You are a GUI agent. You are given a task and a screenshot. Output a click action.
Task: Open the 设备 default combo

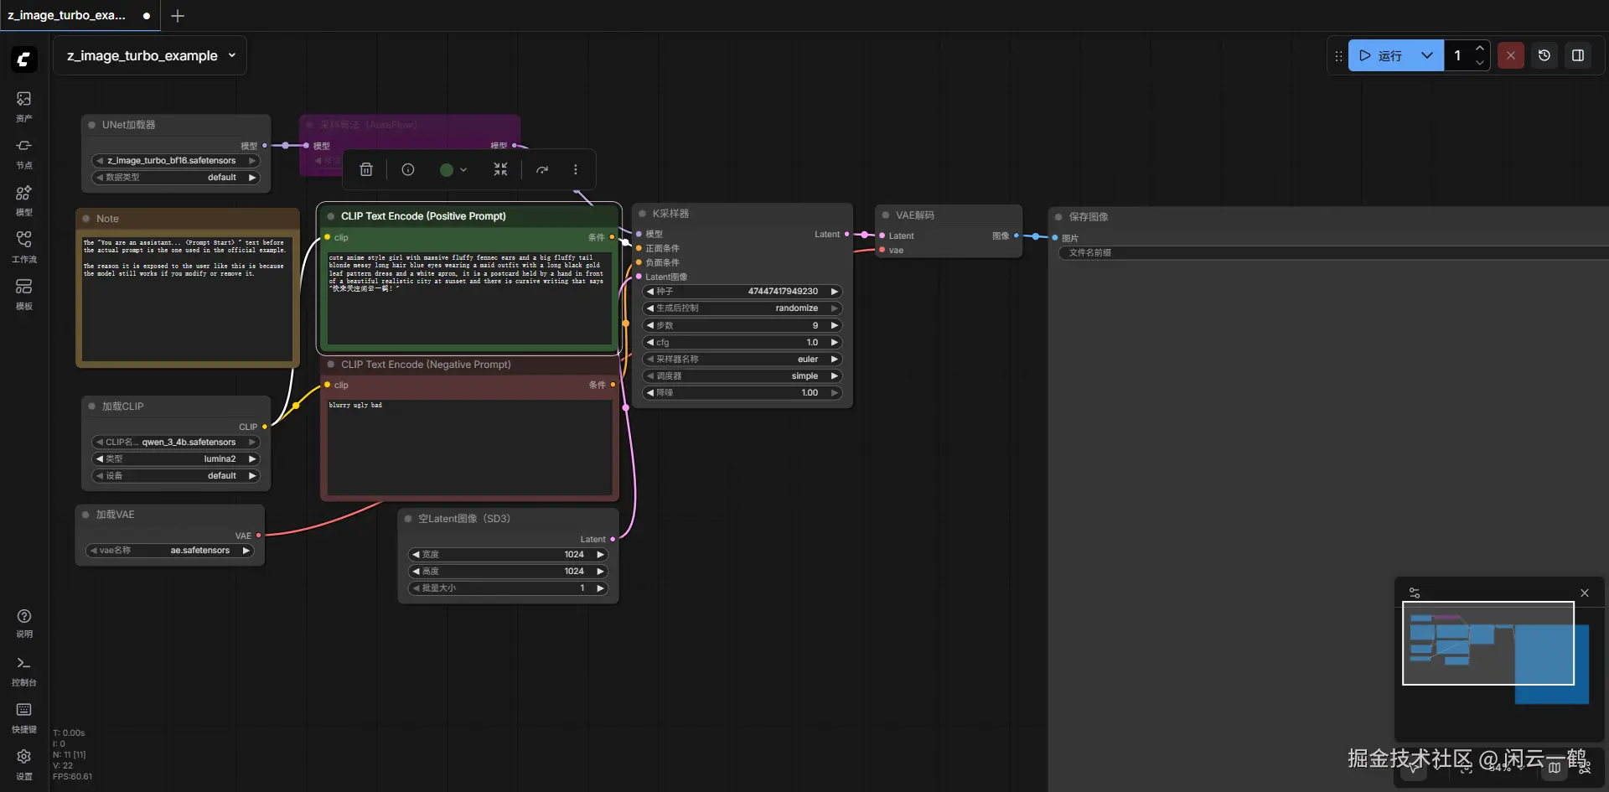(176, 476)
